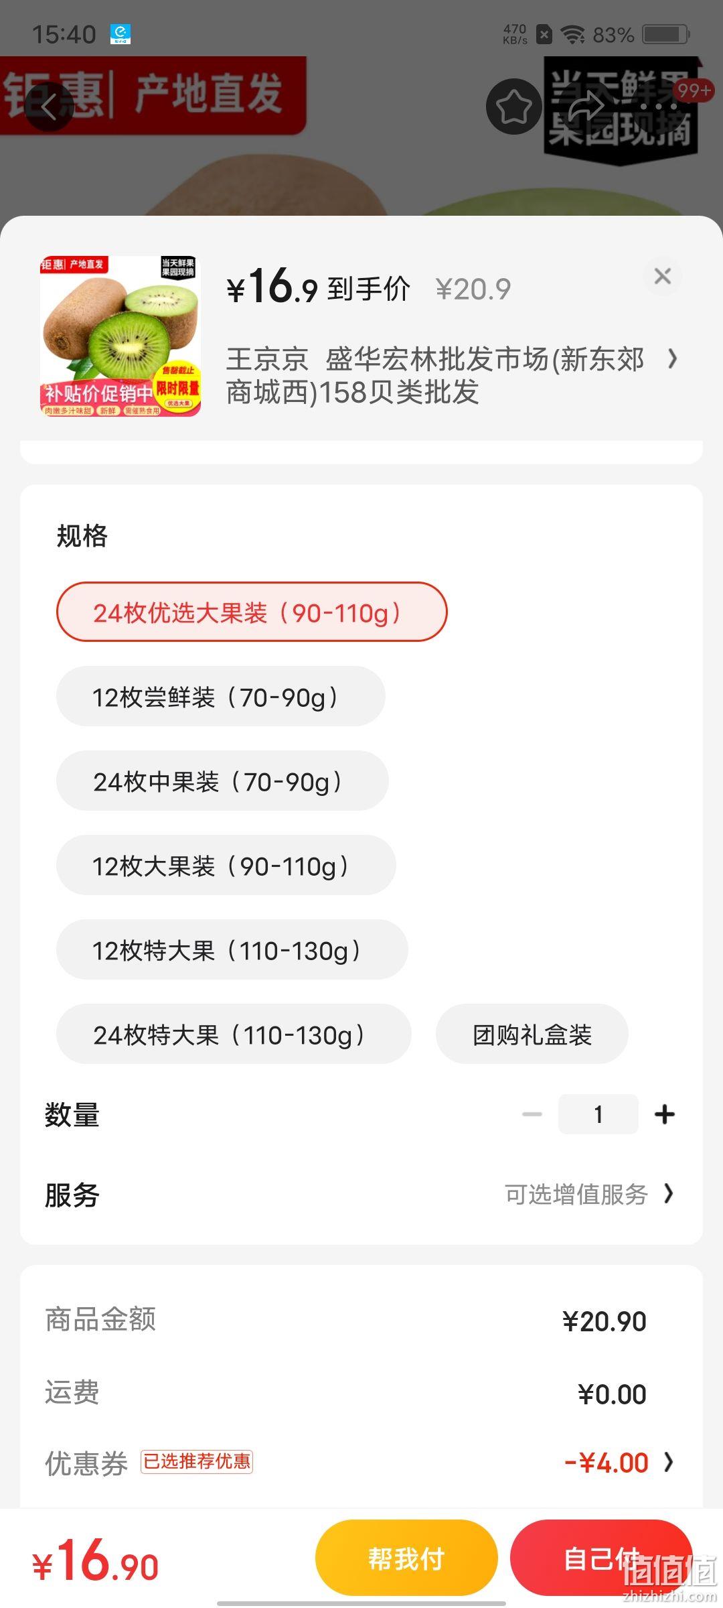Tap the share arrow icon
723x1608 pixels.
(587, 107)
